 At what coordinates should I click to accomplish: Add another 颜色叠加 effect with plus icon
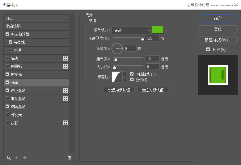[x=66, y=91]
